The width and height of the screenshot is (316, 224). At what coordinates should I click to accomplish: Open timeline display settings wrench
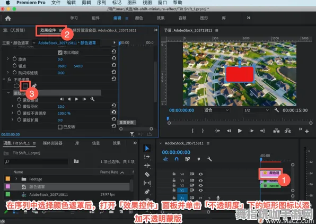[209, 159]
